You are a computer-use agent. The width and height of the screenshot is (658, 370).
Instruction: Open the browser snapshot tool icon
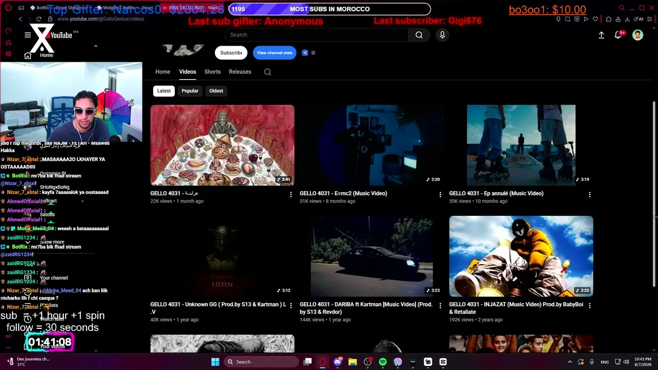[x=568, y=19]
